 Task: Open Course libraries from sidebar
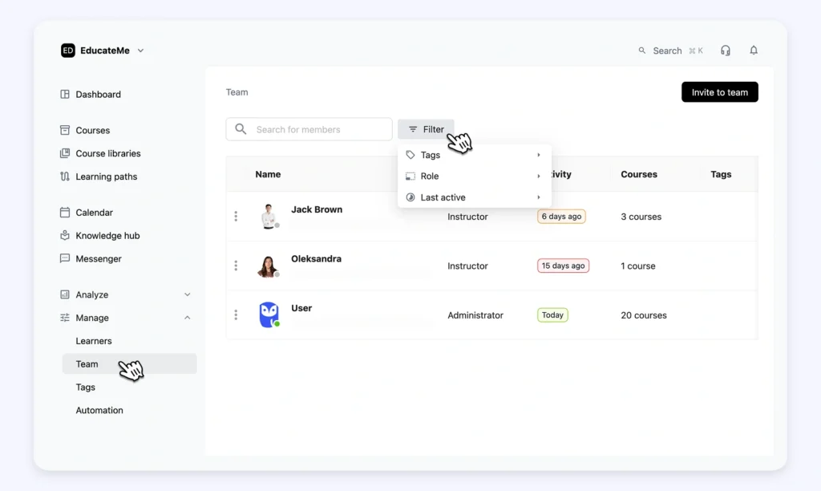pyautogui.click(x=107, y=153)
